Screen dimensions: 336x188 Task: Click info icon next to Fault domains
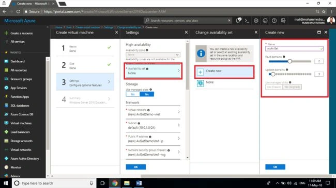(284, 57)
